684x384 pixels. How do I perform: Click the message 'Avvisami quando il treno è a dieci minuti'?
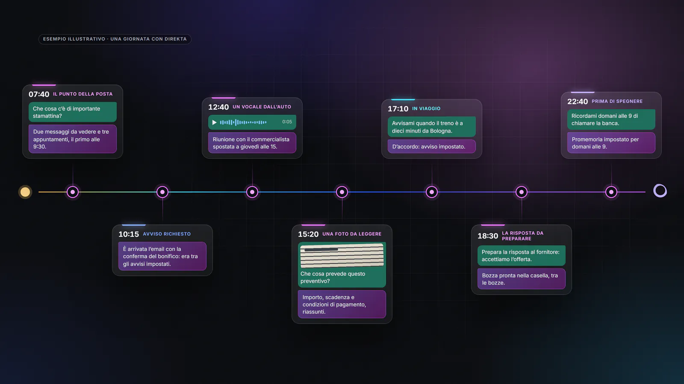[432, 127]
